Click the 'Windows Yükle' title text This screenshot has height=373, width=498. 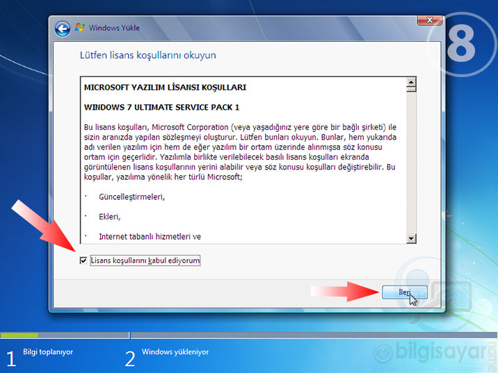114,28
